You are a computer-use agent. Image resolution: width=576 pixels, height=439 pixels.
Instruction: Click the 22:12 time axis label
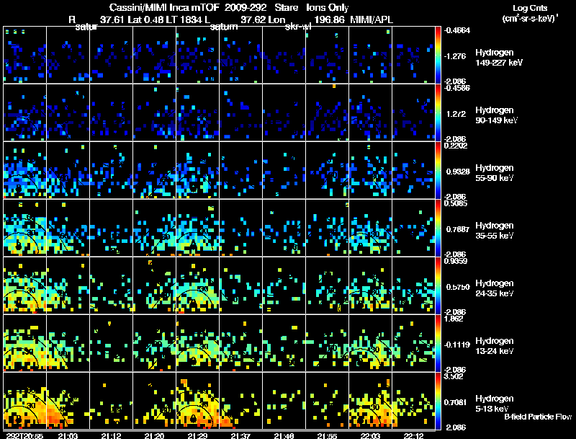tap(413, 435)
